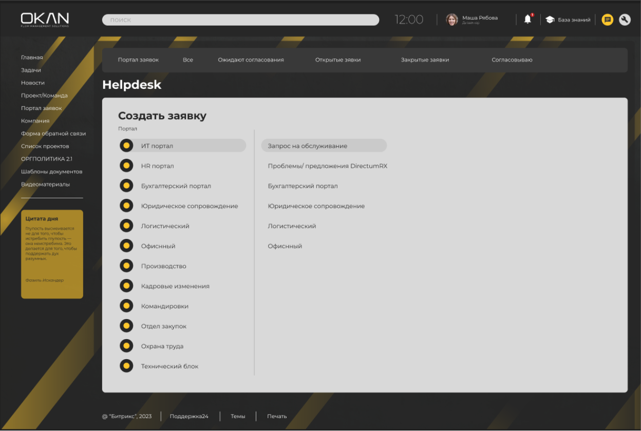The image size is (641, 431).
Task: Select Офисный in the right list
Action: [x=285, y=246]
